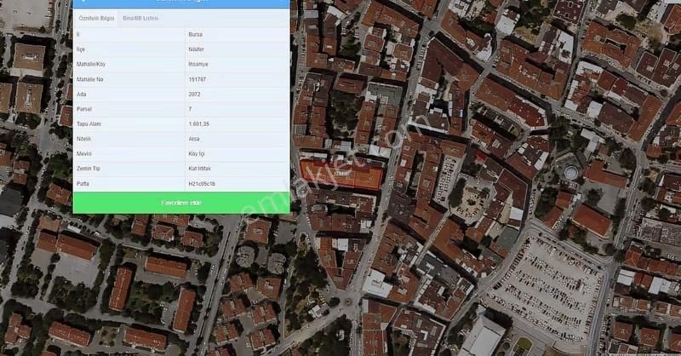Click the 'İlçe' row label
The width and height of the screenshot is (681, 356).
click(x=81, y=49)
